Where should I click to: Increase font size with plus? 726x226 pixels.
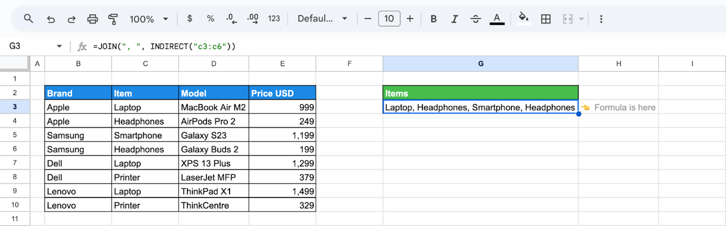pos(410,19)
